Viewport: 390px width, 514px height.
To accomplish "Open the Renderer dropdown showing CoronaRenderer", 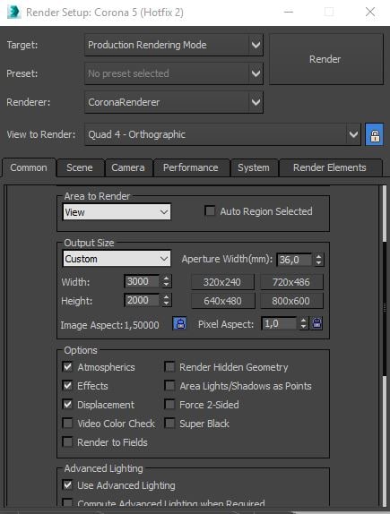I will [x=174, y=102].
